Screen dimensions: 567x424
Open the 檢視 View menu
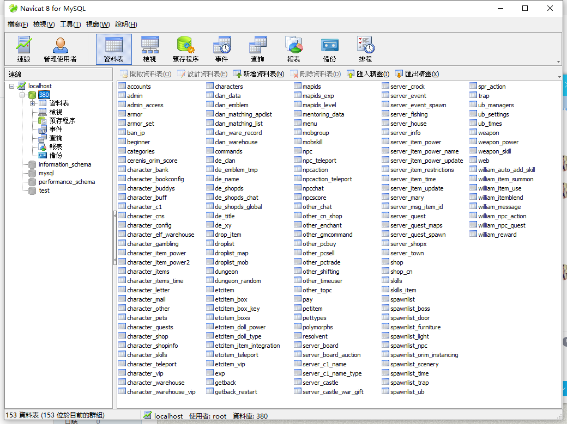[x=44, y=24]
